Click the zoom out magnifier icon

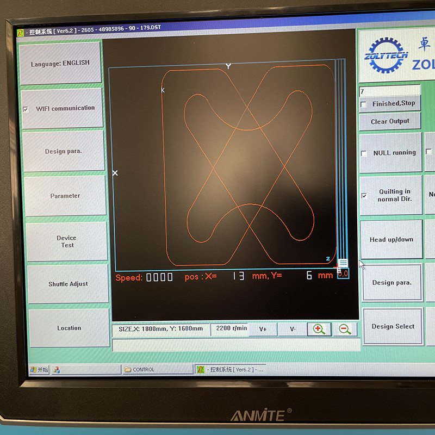point(345,329)
